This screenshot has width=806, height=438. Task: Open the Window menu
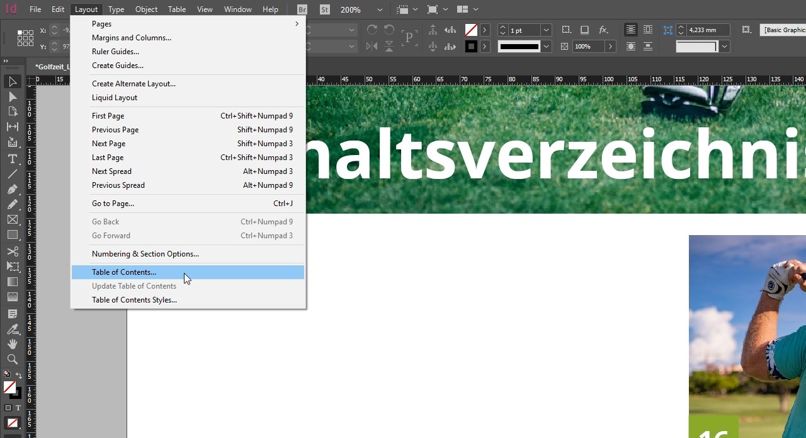pos(237,9)
